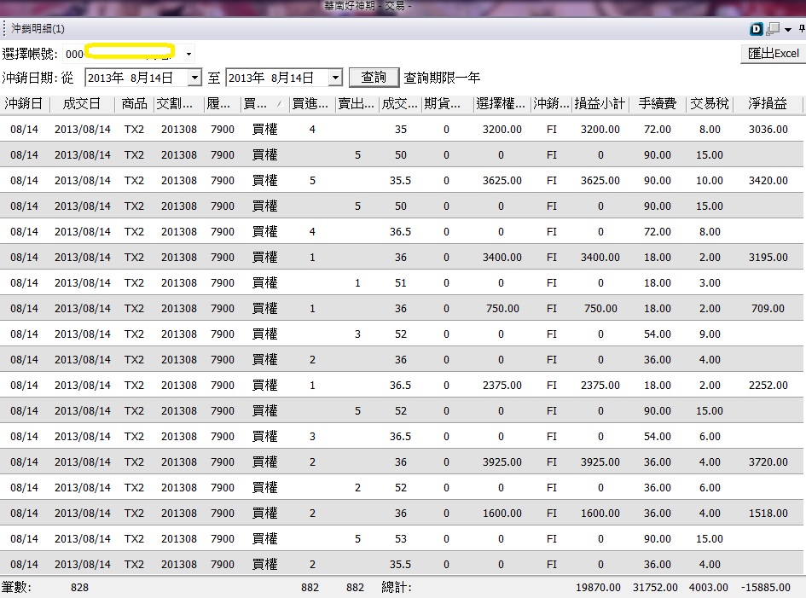Click the 交割... column header
Viewport: 806px width, 598px height.
179,104
